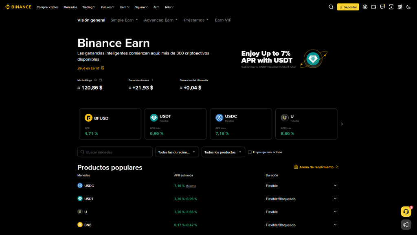
Task: Open the search magnifier in the header
Action: pos(331,7)
